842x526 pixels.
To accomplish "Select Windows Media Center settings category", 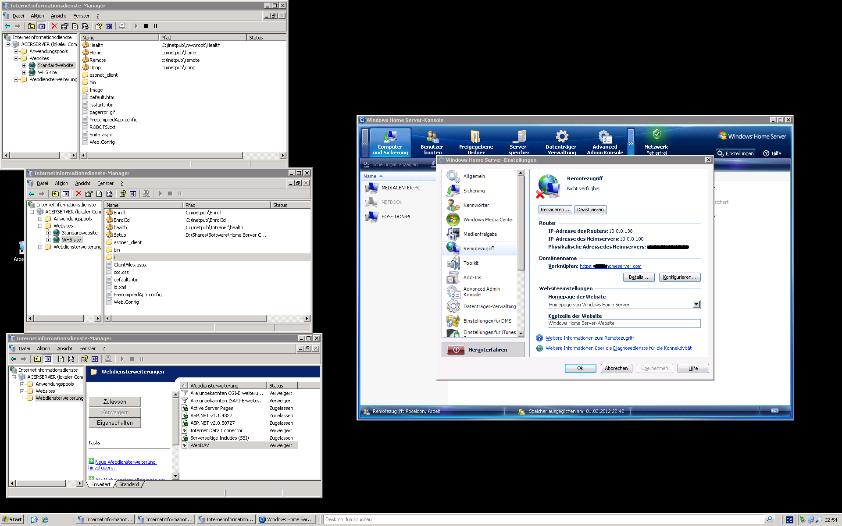I will coord(488,220).
